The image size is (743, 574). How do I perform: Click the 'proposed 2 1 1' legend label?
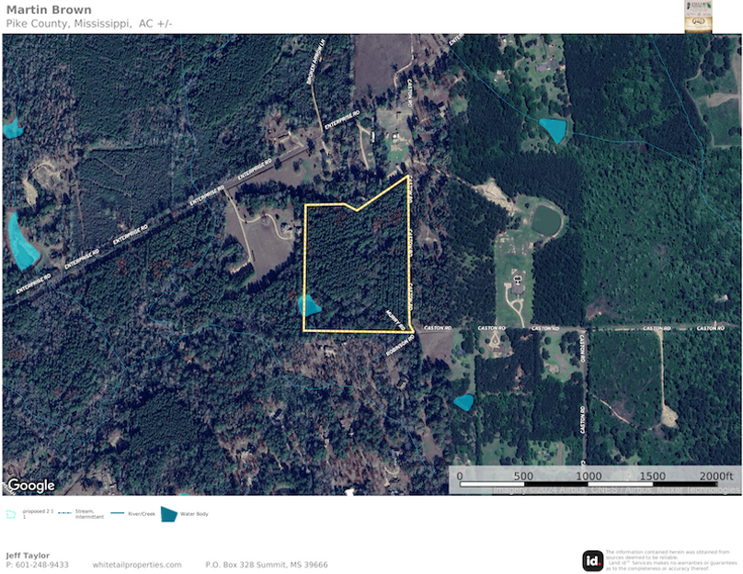pos(38,514)
